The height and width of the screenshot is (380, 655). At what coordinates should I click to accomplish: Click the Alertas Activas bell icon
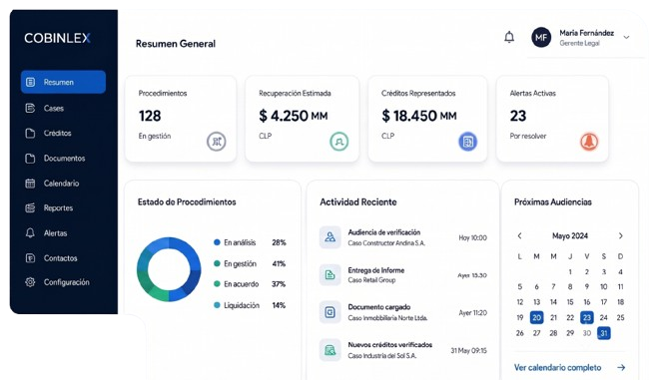589,142
